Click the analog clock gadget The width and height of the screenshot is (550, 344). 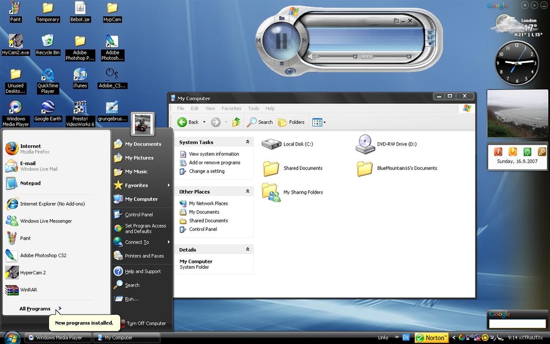pos(516,63)
